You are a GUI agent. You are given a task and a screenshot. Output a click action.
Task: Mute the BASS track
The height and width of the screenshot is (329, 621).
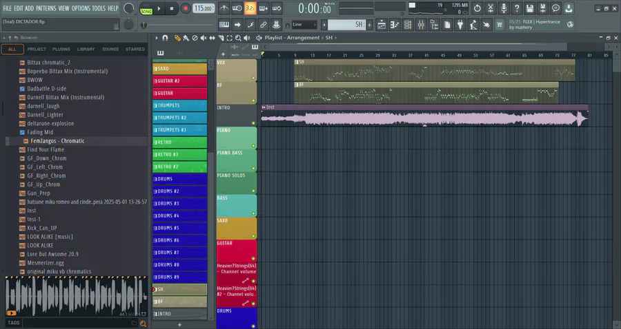click(x=253, y=213)
